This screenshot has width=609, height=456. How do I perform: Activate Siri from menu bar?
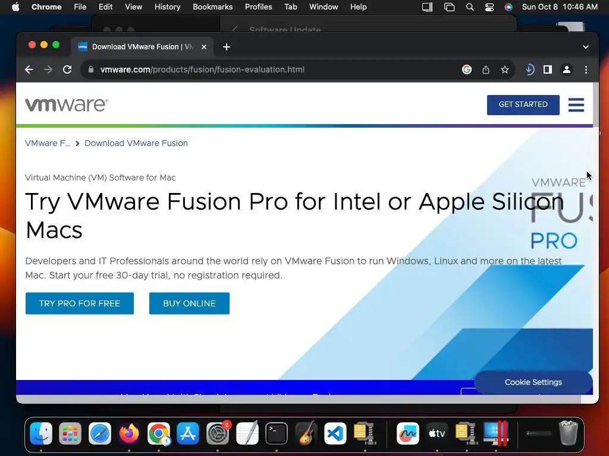508,7
